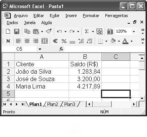
Task: Select cell containing João da Silva
Action: (42, 71)
